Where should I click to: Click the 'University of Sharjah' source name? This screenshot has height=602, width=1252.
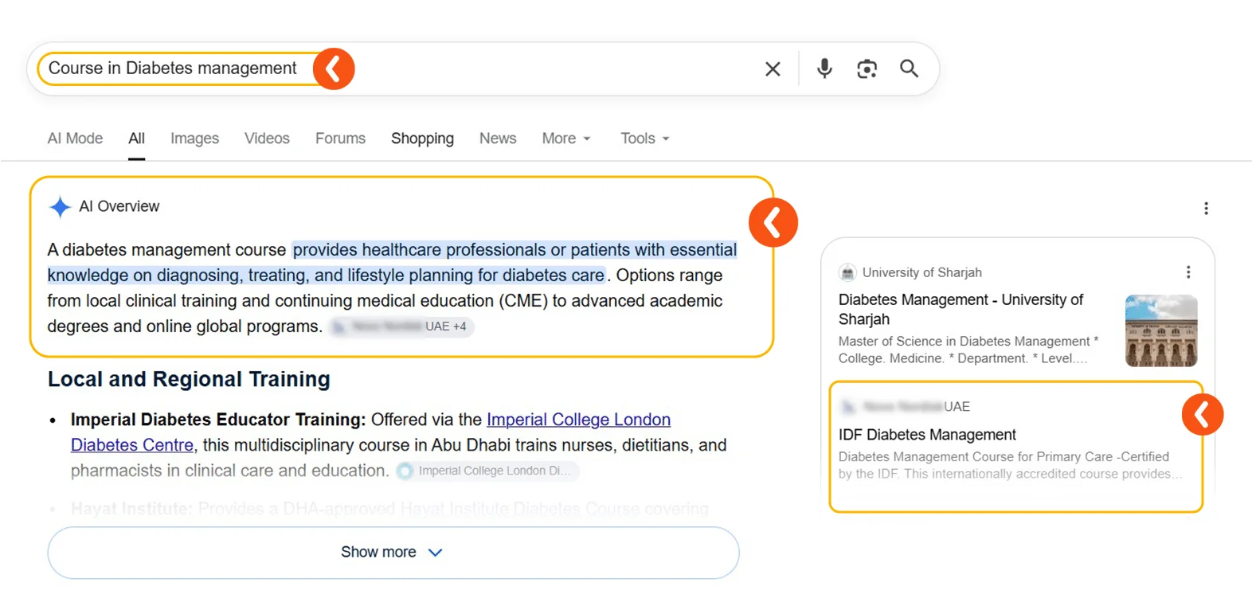coord(921,272)
